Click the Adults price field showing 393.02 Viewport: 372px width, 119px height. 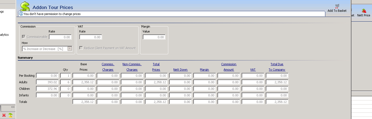click(47, 82)
